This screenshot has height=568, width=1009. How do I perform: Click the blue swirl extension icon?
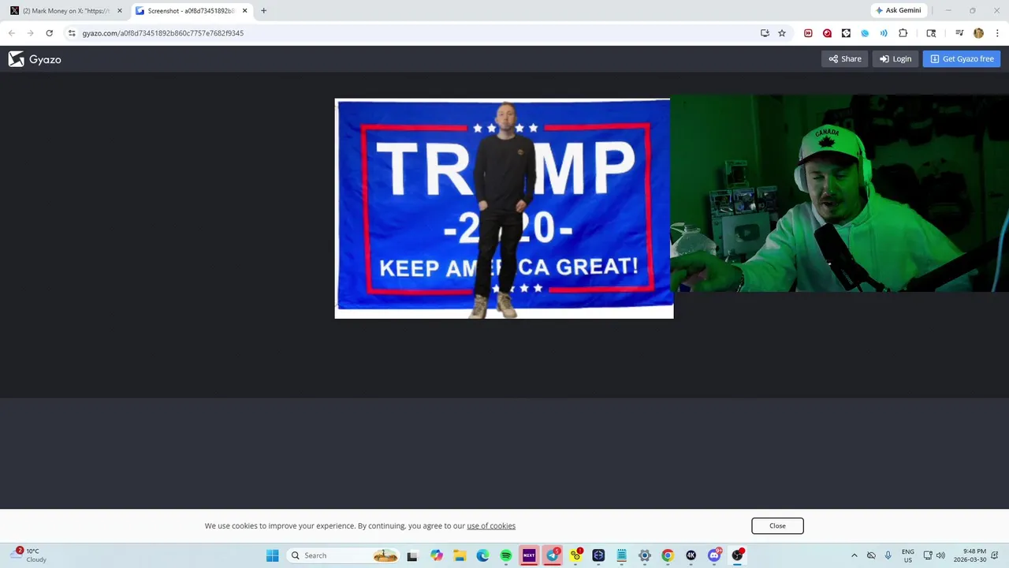coord(865,33)
